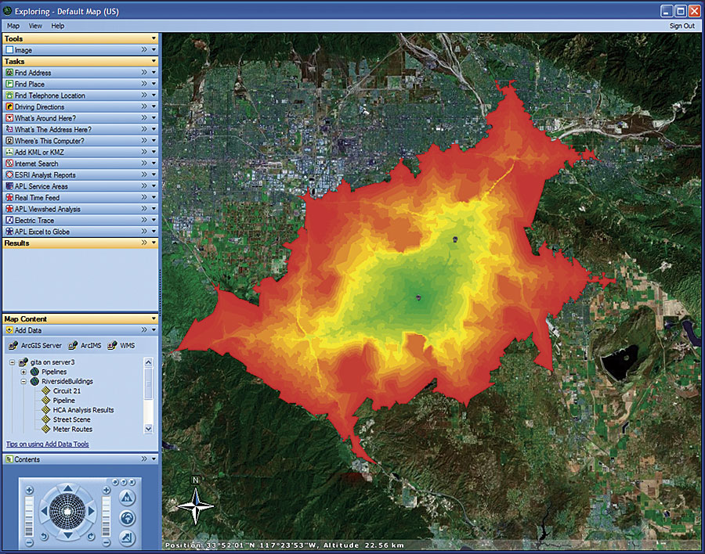Click the Sign Out link
This screenshot has height=554, width=705.
tap(682, 26)
